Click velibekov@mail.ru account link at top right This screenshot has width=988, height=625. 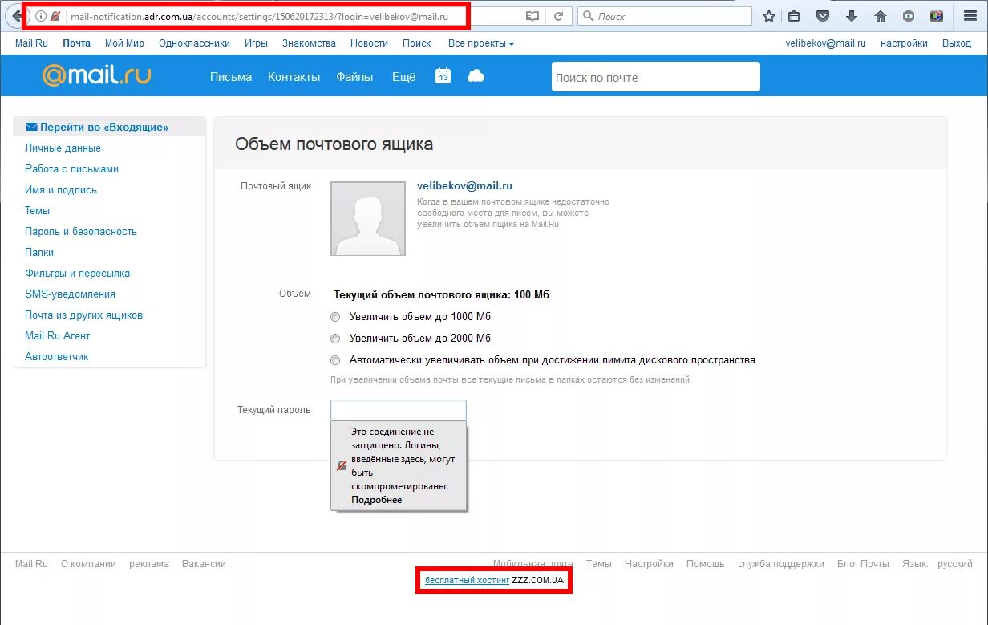tap(826, 43)
